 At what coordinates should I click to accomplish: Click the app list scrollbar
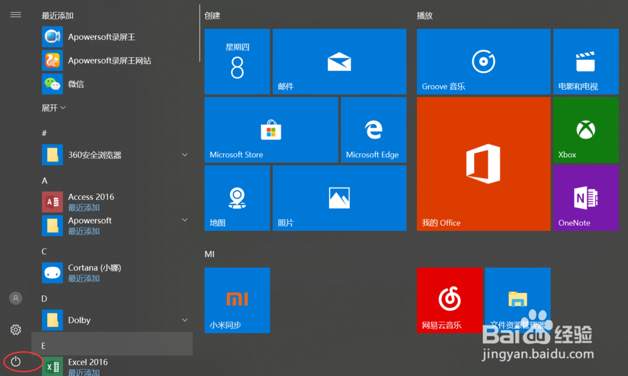(199, 33)
